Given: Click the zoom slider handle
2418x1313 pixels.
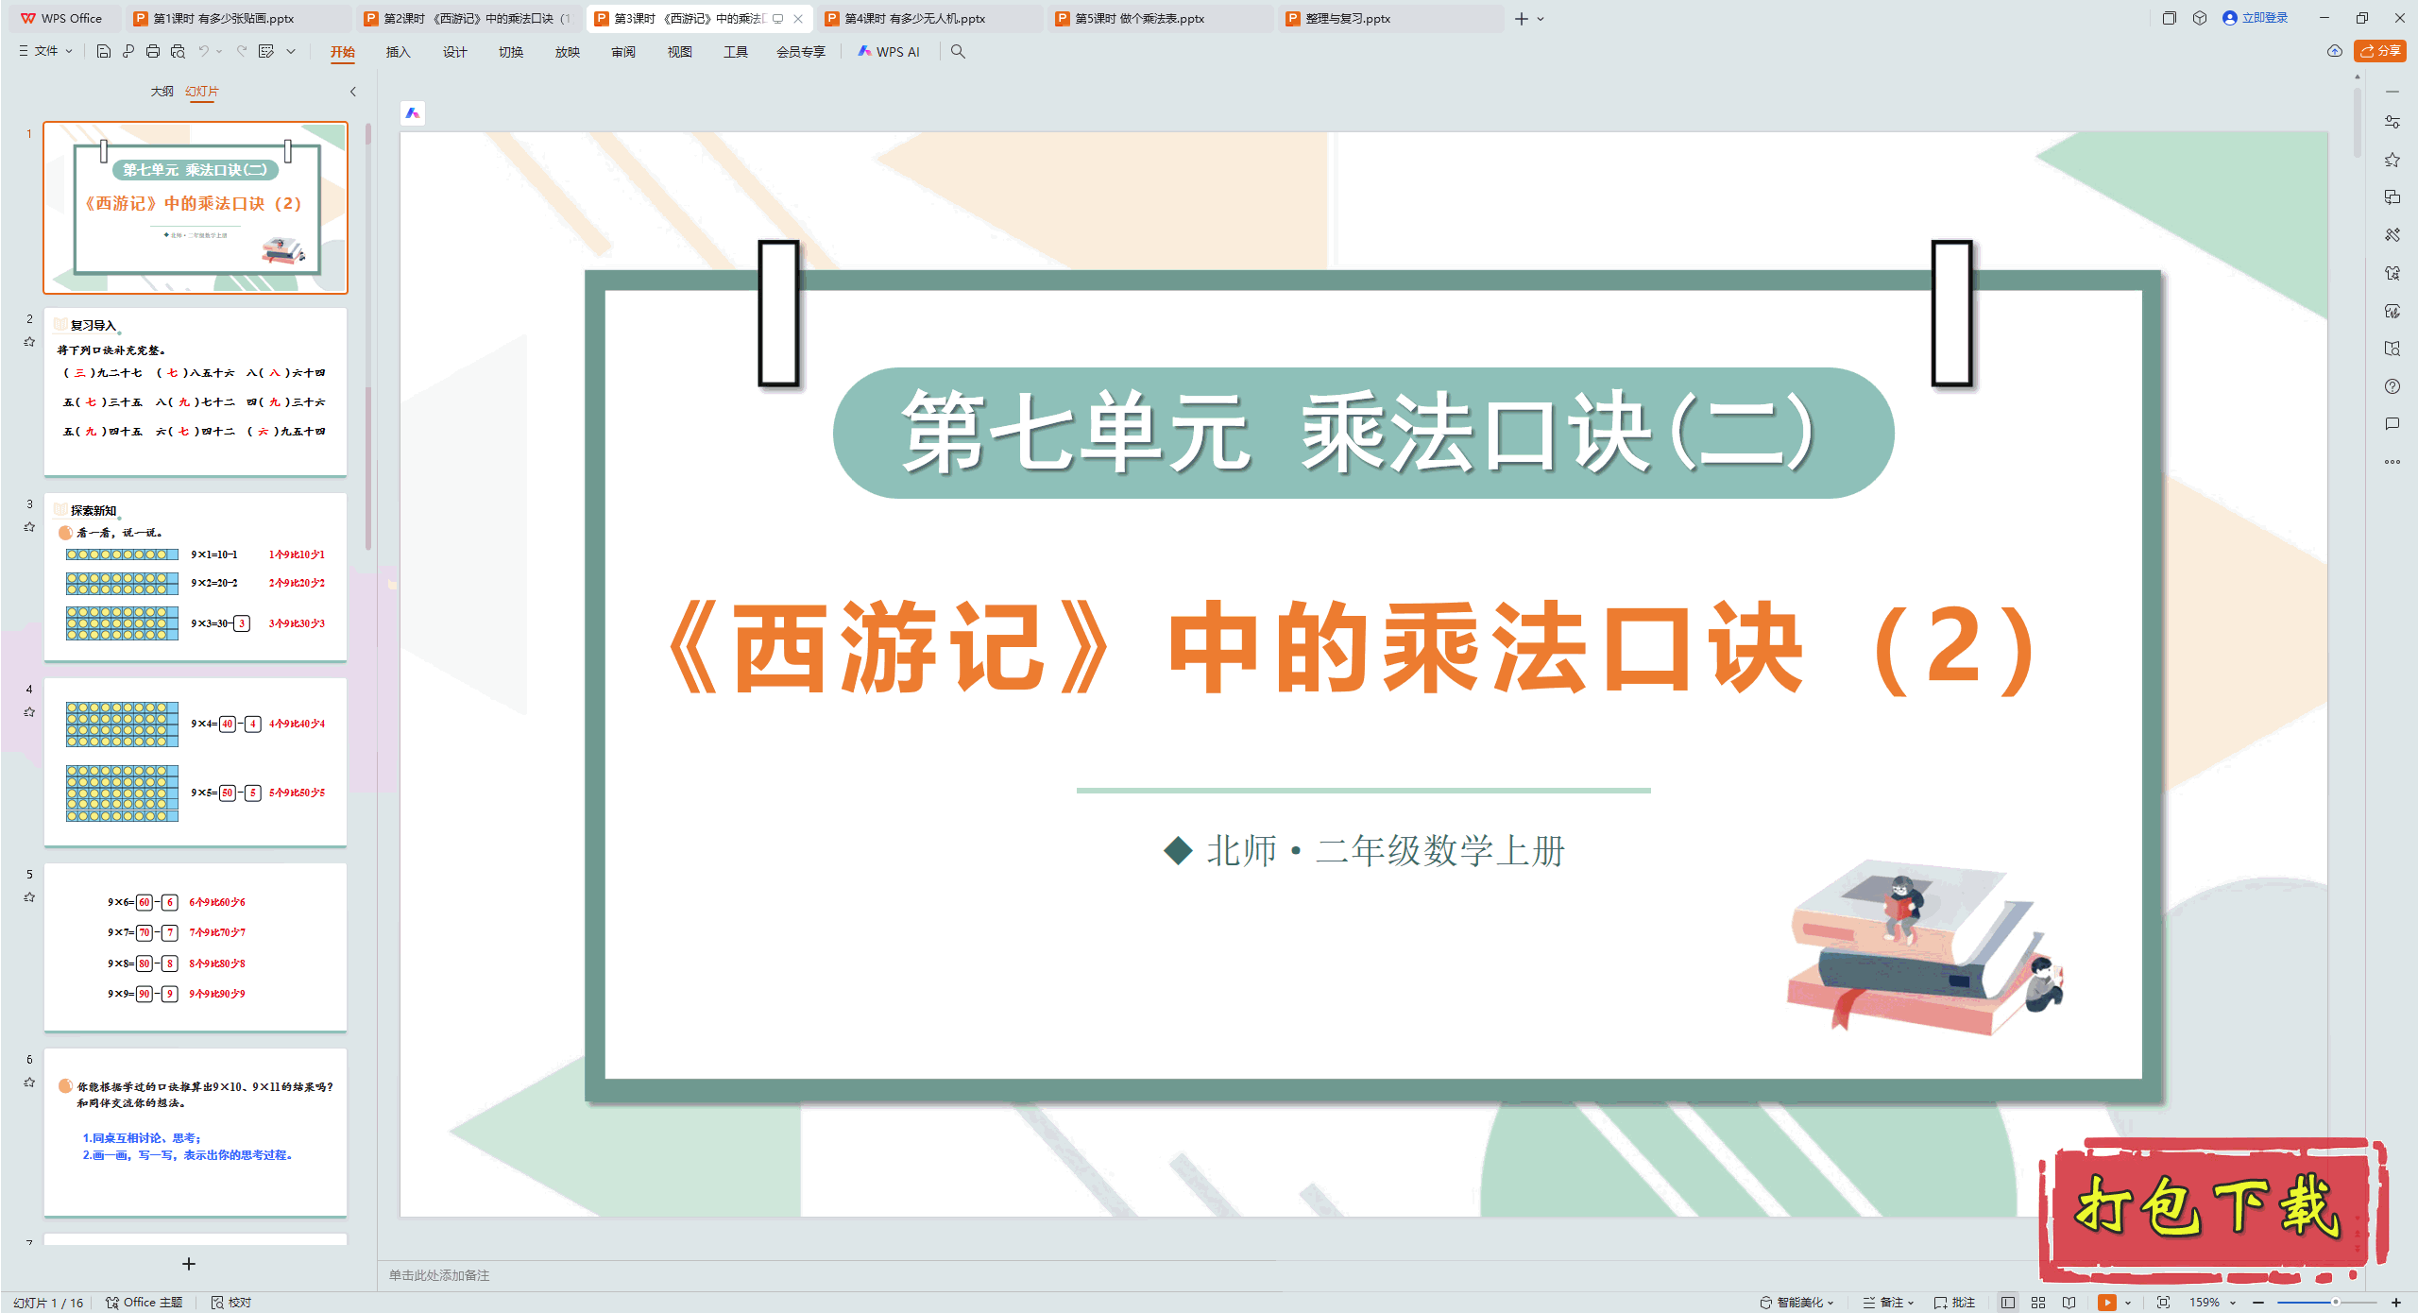Looking at the screenshot, I should pyautogui.click(x=2336, y=1302).
